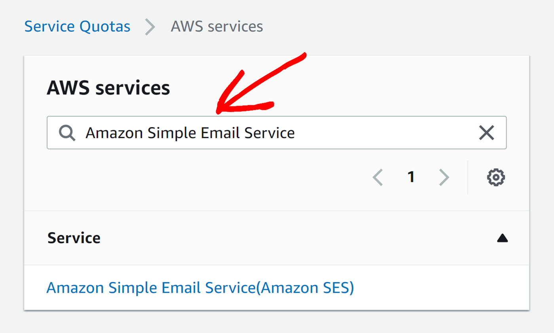
Task: Go to the next page chevron
Action: click(444, 177)
